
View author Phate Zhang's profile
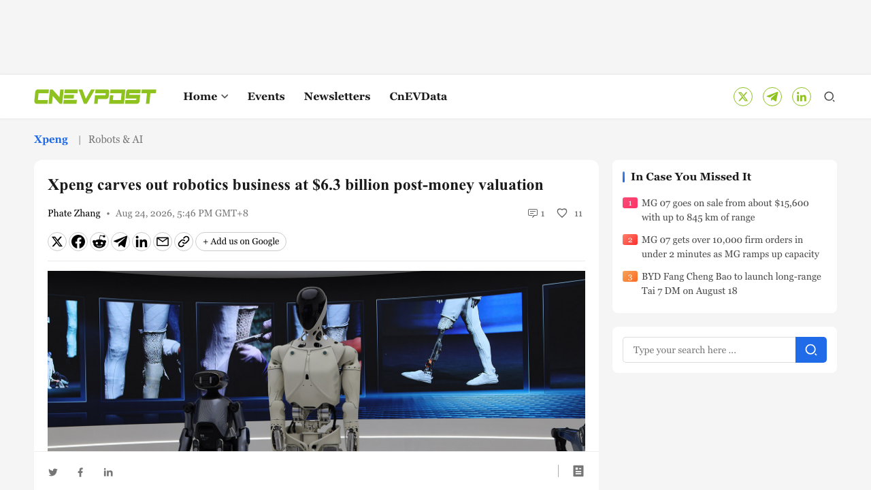(74, 213)
